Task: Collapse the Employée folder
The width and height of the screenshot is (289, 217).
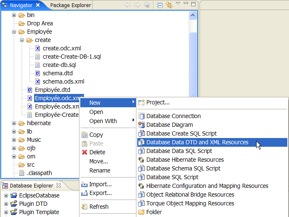Action: click(14, 32)
